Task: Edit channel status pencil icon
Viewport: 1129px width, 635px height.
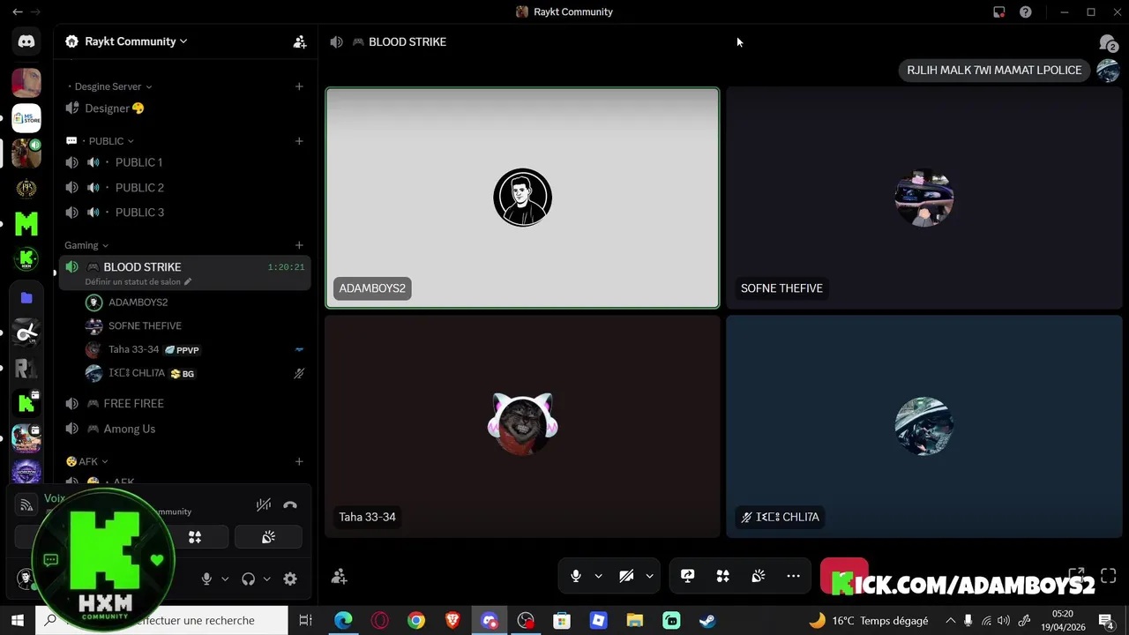Action: tap(188, 282)
